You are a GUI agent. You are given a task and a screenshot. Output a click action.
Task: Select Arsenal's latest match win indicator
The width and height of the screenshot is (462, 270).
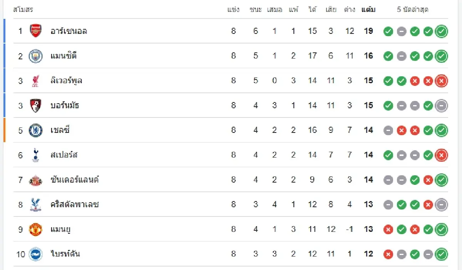click(441, 31)
